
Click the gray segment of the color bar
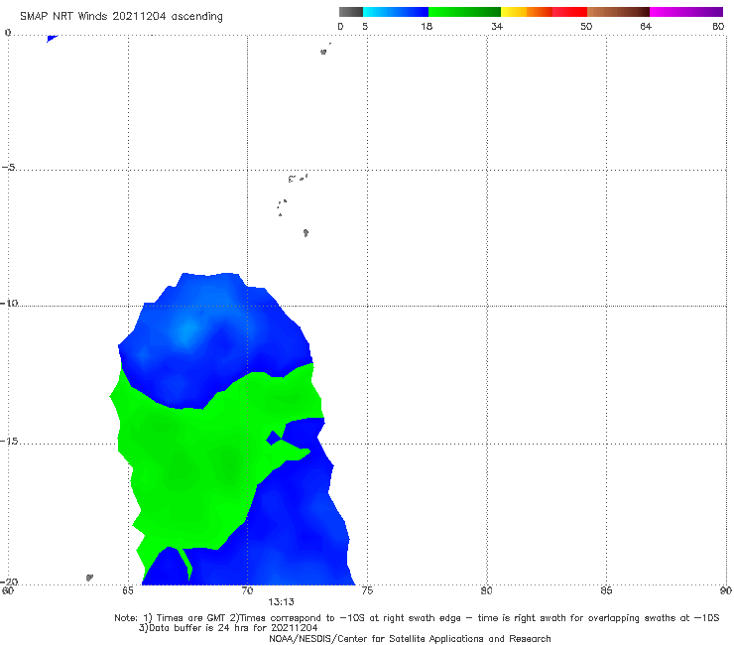[x=351, y=12]
